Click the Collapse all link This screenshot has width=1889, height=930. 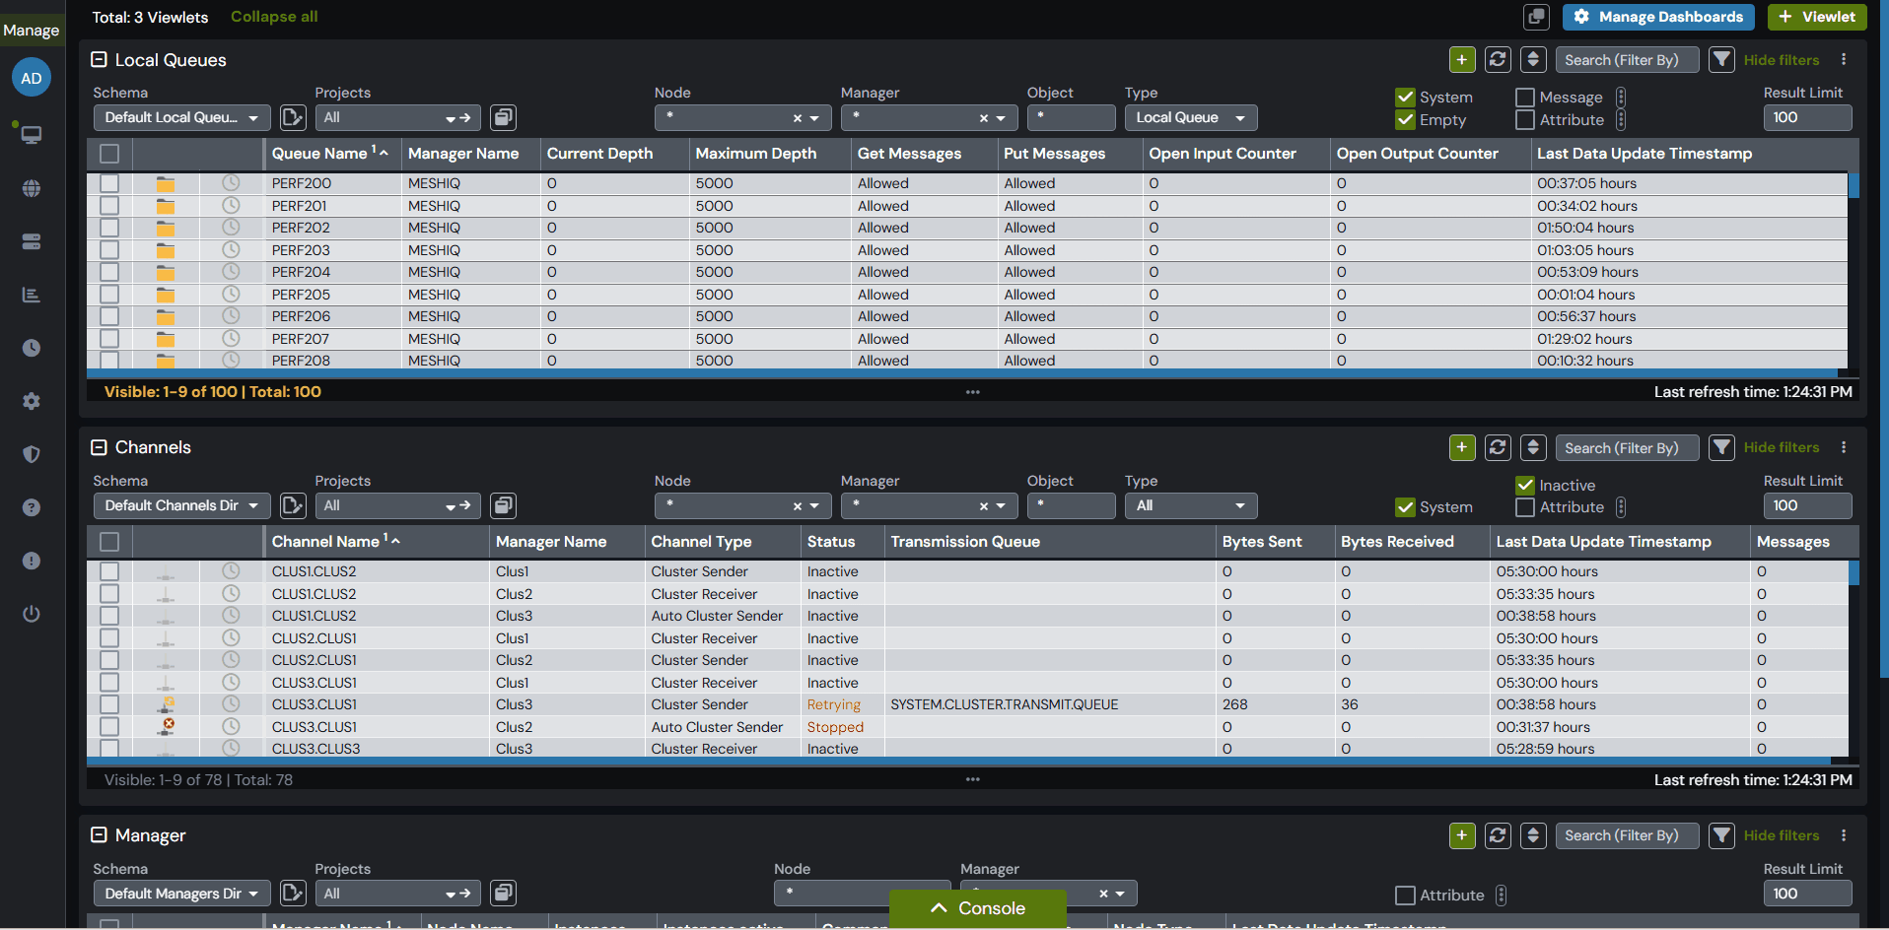274,17
